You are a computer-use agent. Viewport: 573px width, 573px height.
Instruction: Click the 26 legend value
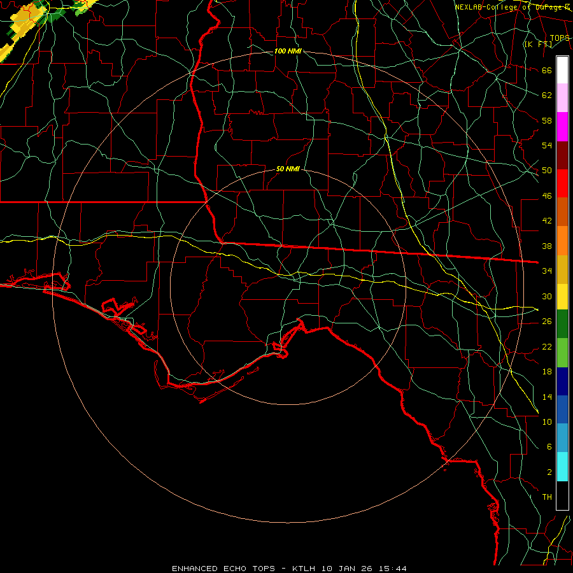(547, 322)
